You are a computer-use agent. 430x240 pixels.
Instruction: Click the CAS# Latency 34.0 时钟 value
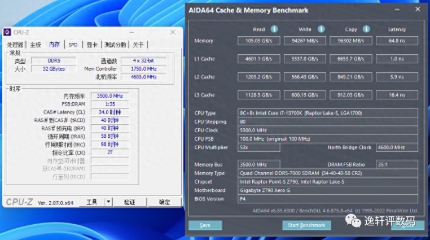coord(109,112)
